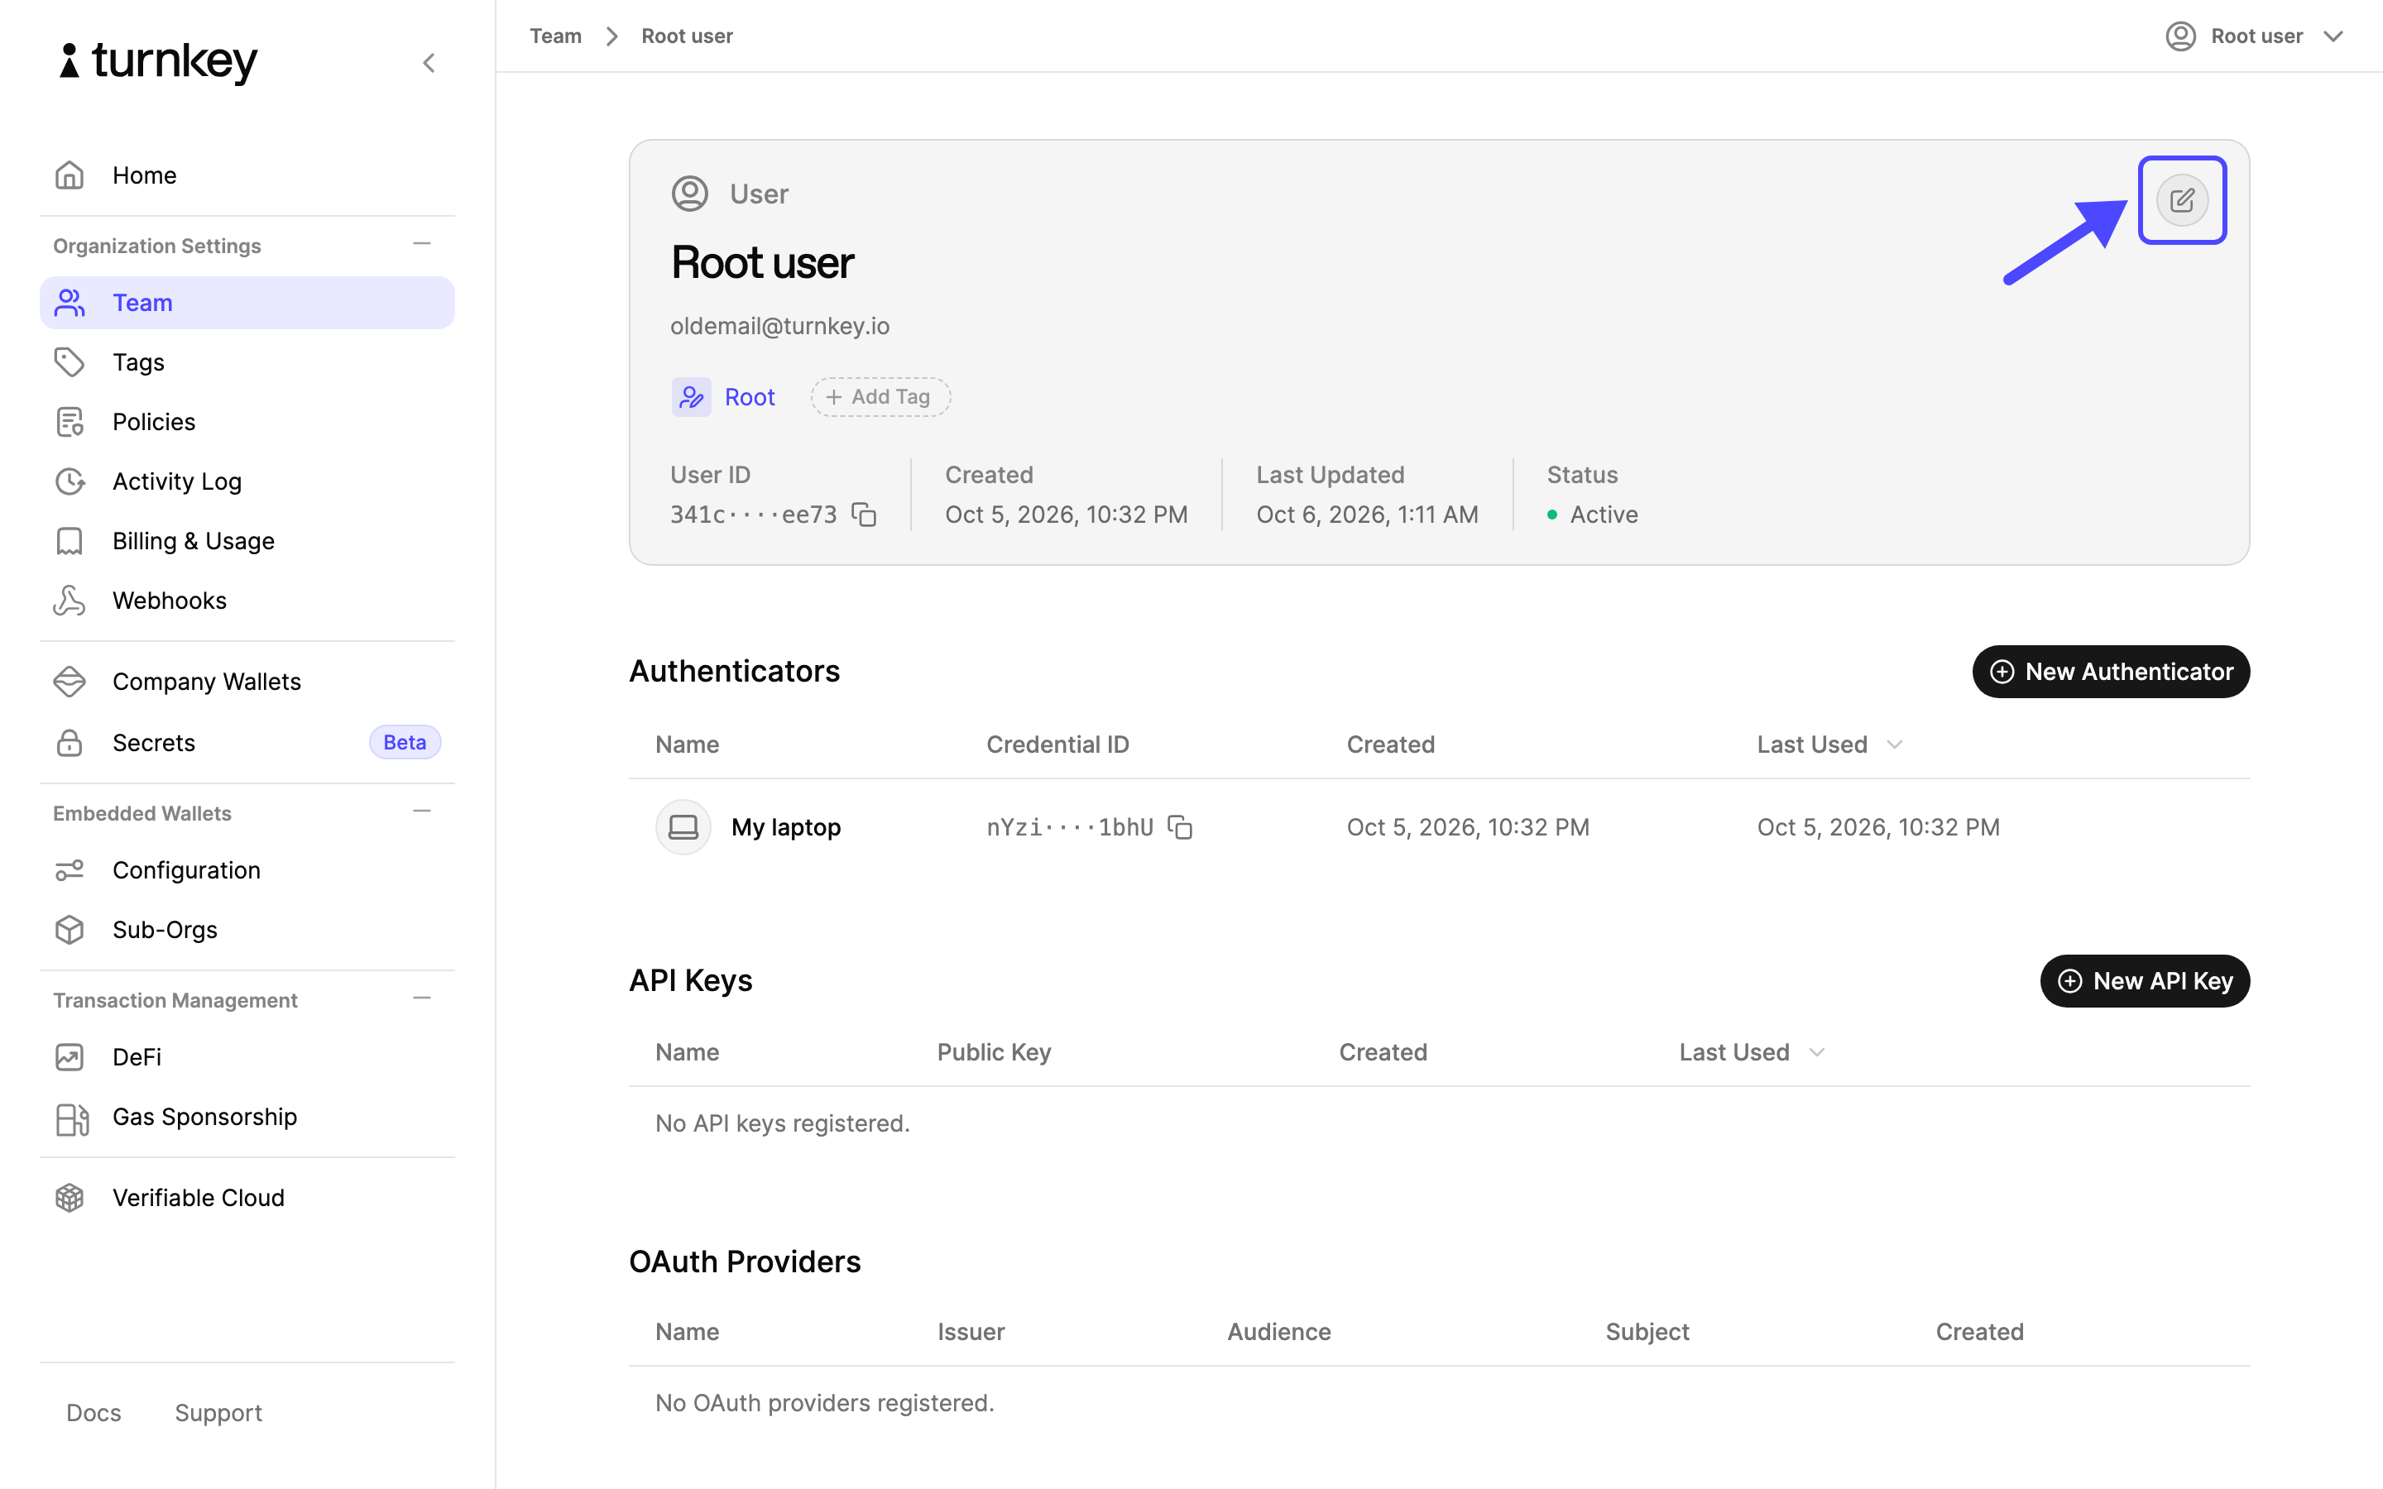
Task: Click the Root tag icon
Action: [x=691, y=397]
